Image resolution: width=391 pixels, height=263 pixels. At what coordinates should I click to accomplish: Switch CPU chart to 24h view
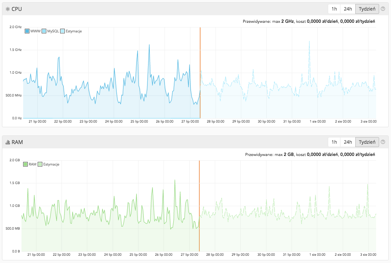[x=348, y=9]
